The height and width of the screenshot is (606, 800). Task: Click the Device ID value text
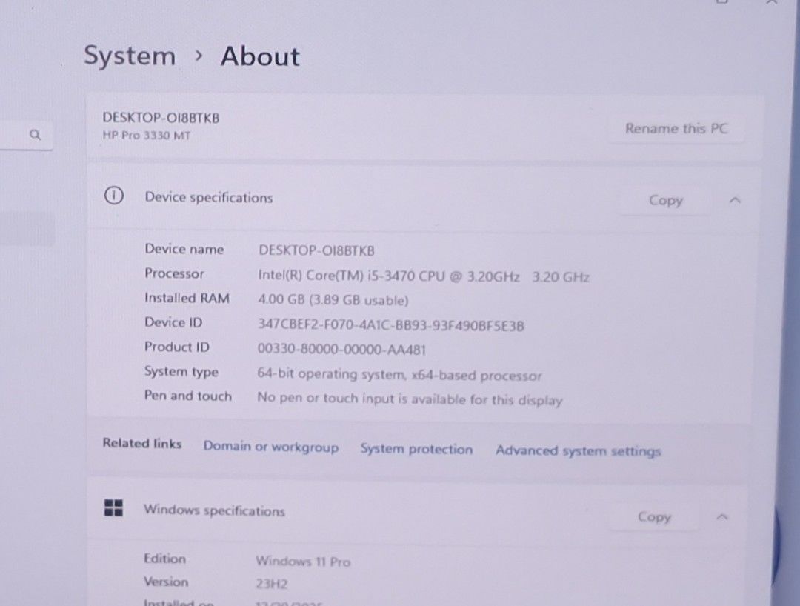point(390,325)
